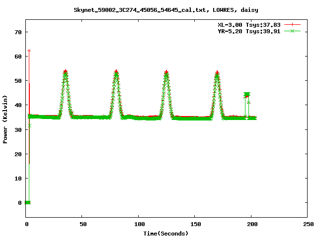The width and height of the screenshot is (318, 238).
Task: Click the fourth peak near 170 seconds
Action: [217, 73]
